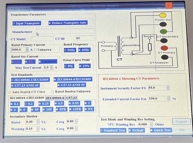Select accuracy class 5PR
This screenshot has height=143, width=193.
tap(61, 109)
